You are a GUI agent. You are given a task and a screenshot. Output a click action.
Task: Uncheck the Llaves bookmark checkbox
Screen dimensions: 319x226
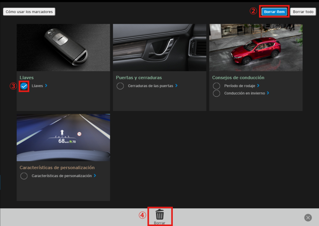coord(24,86)
